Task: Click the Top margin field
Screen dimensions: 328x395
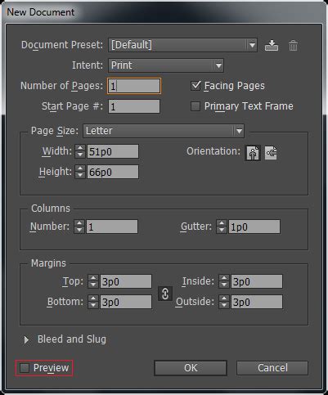Action: pyautogui.click(x=126, y=281)
